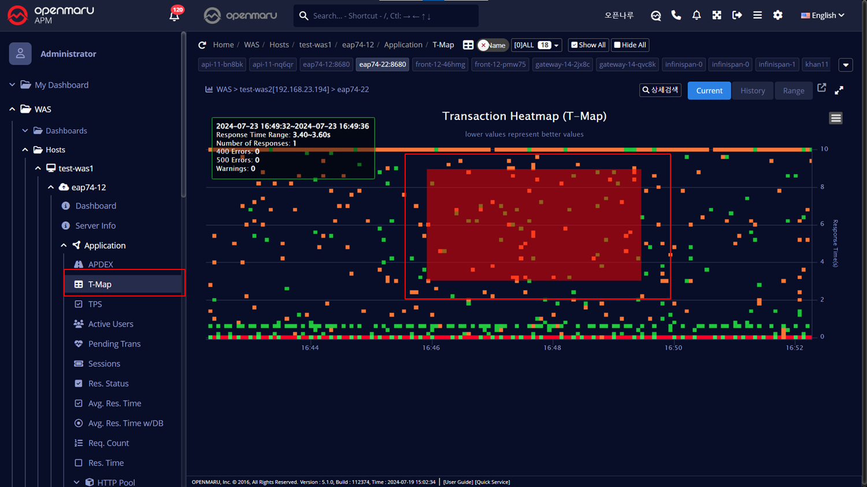The image size is (867, 487).
Task: Click the 상세검색 search button
Action: coord(660,90)
